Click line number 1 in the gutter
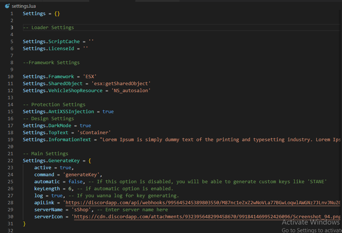 pyautogui.click(x=12, y=14)
